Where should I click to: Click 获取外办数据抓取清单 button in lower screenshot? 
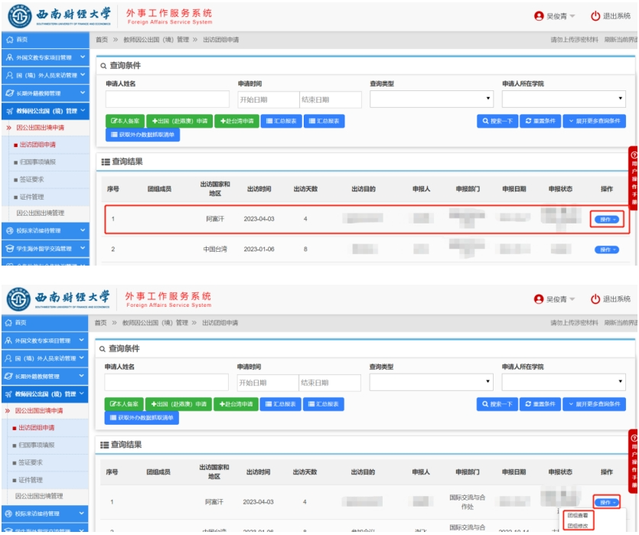coord(142,418)
